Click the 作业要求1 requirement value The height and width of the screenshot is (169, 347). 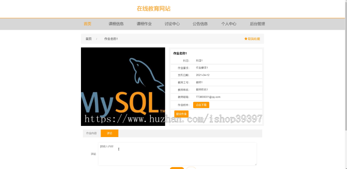[x=202, y=68]
